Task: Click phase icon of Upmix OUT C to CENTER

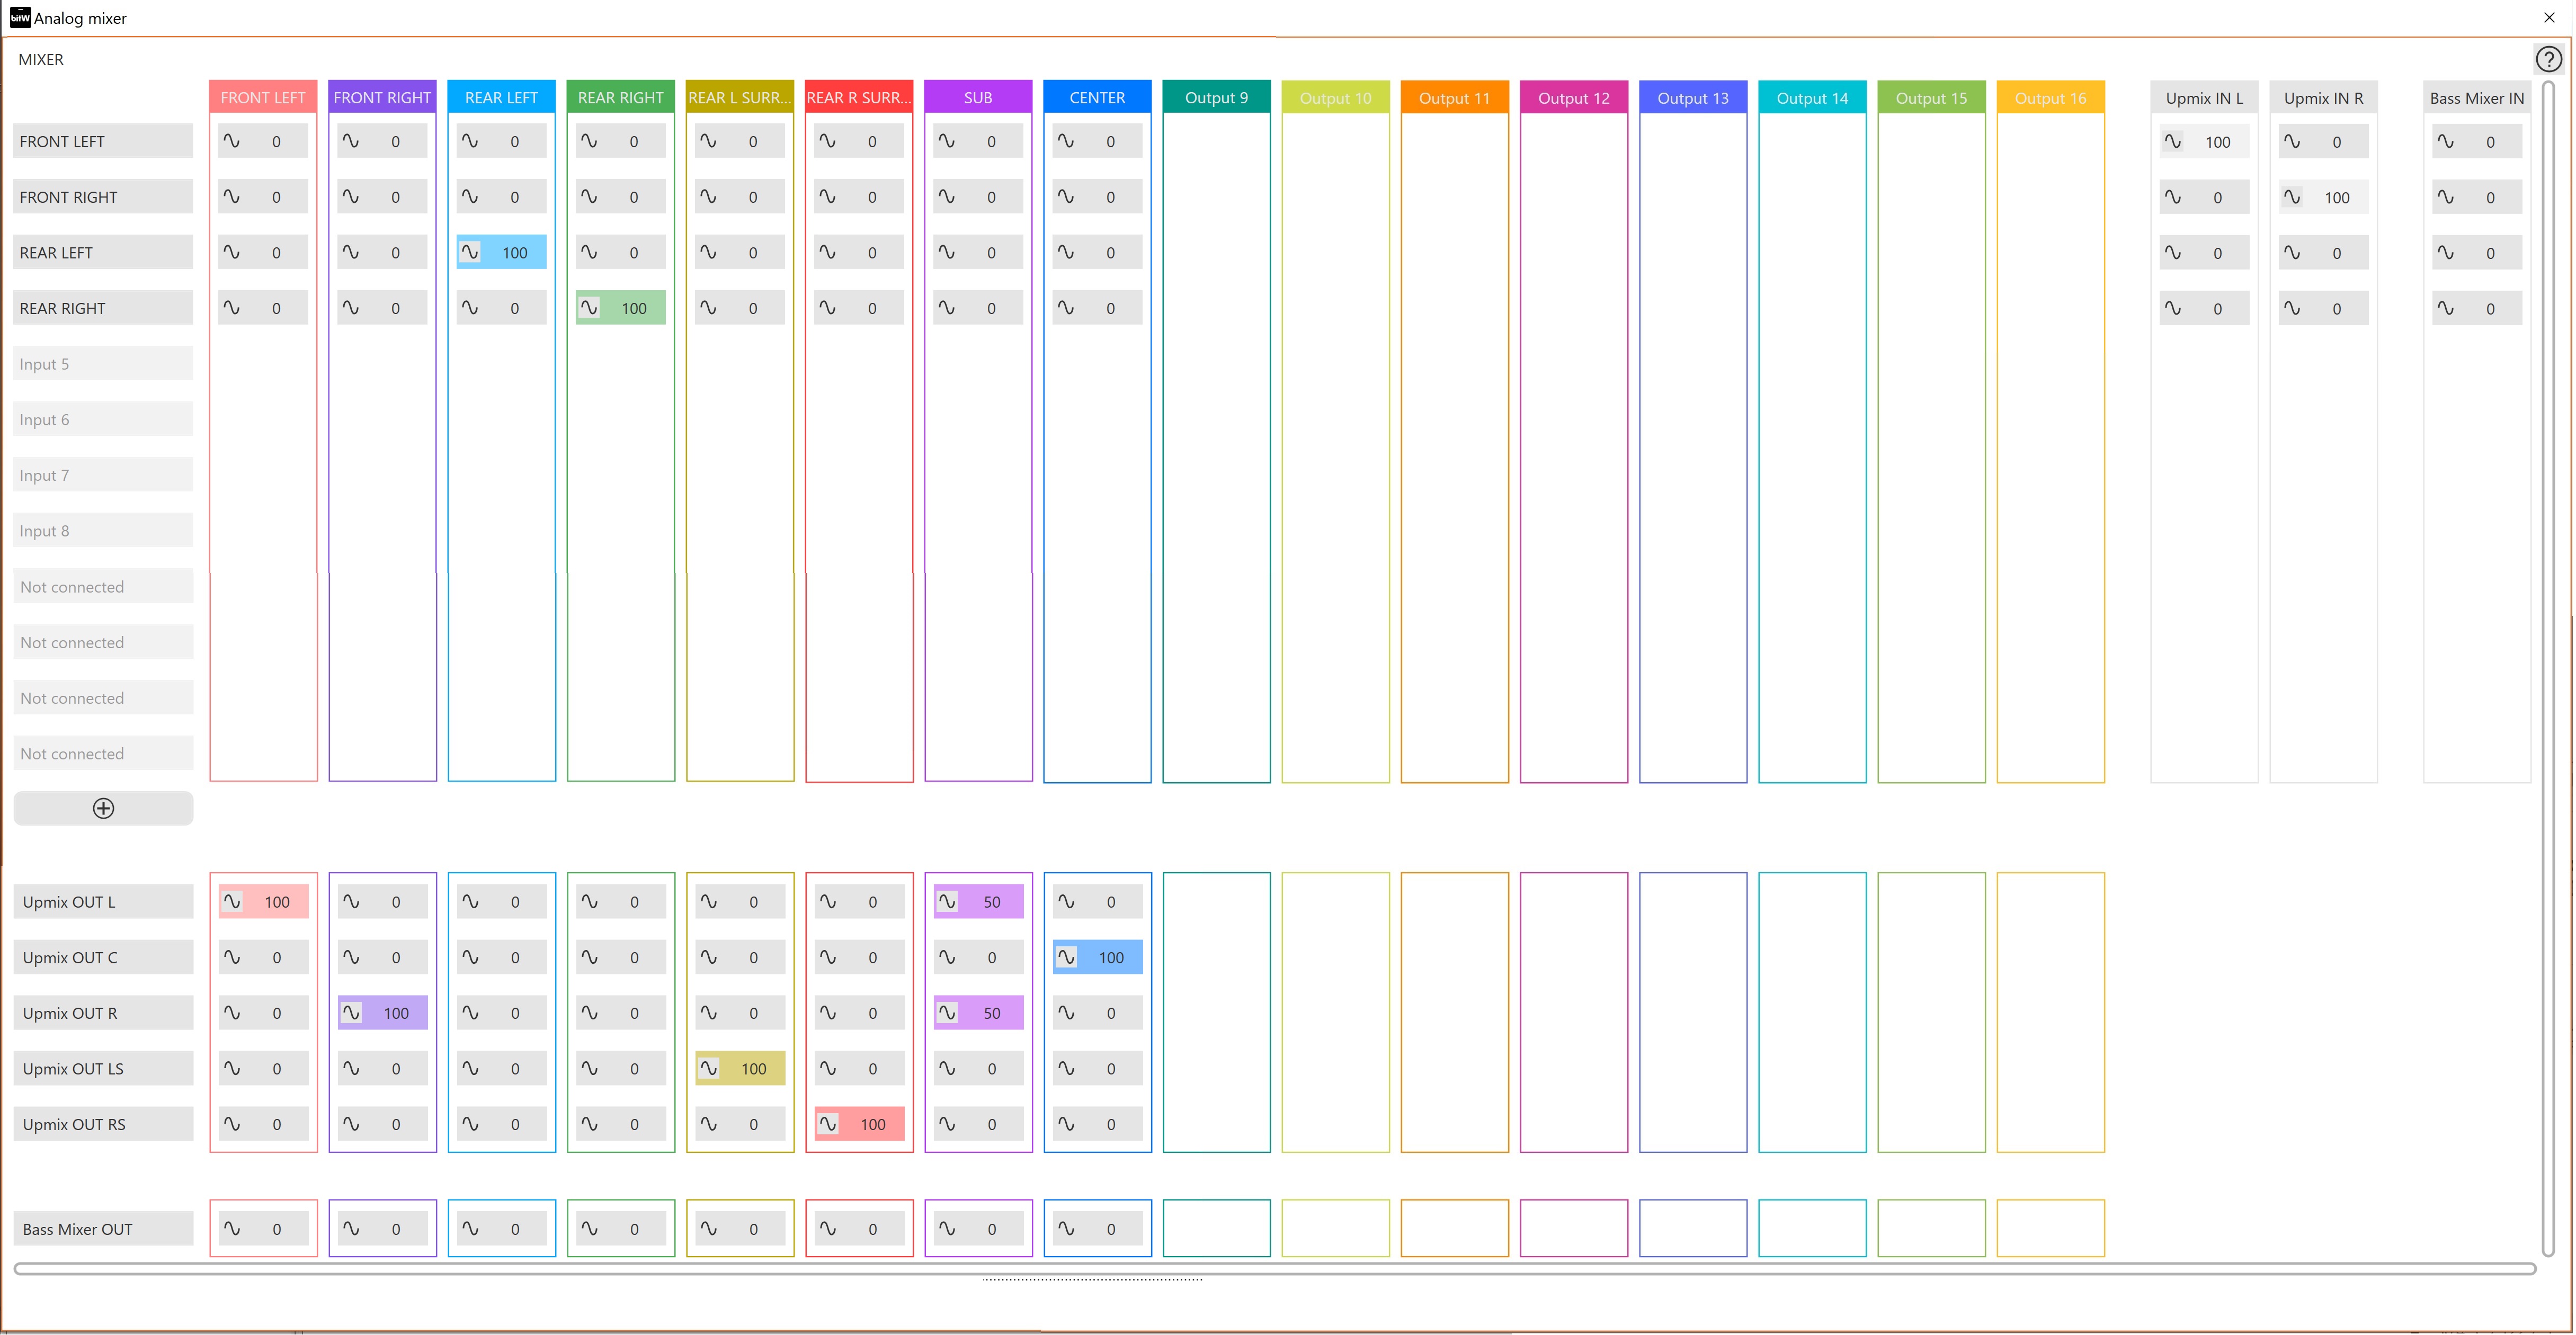Action: 1066,957
